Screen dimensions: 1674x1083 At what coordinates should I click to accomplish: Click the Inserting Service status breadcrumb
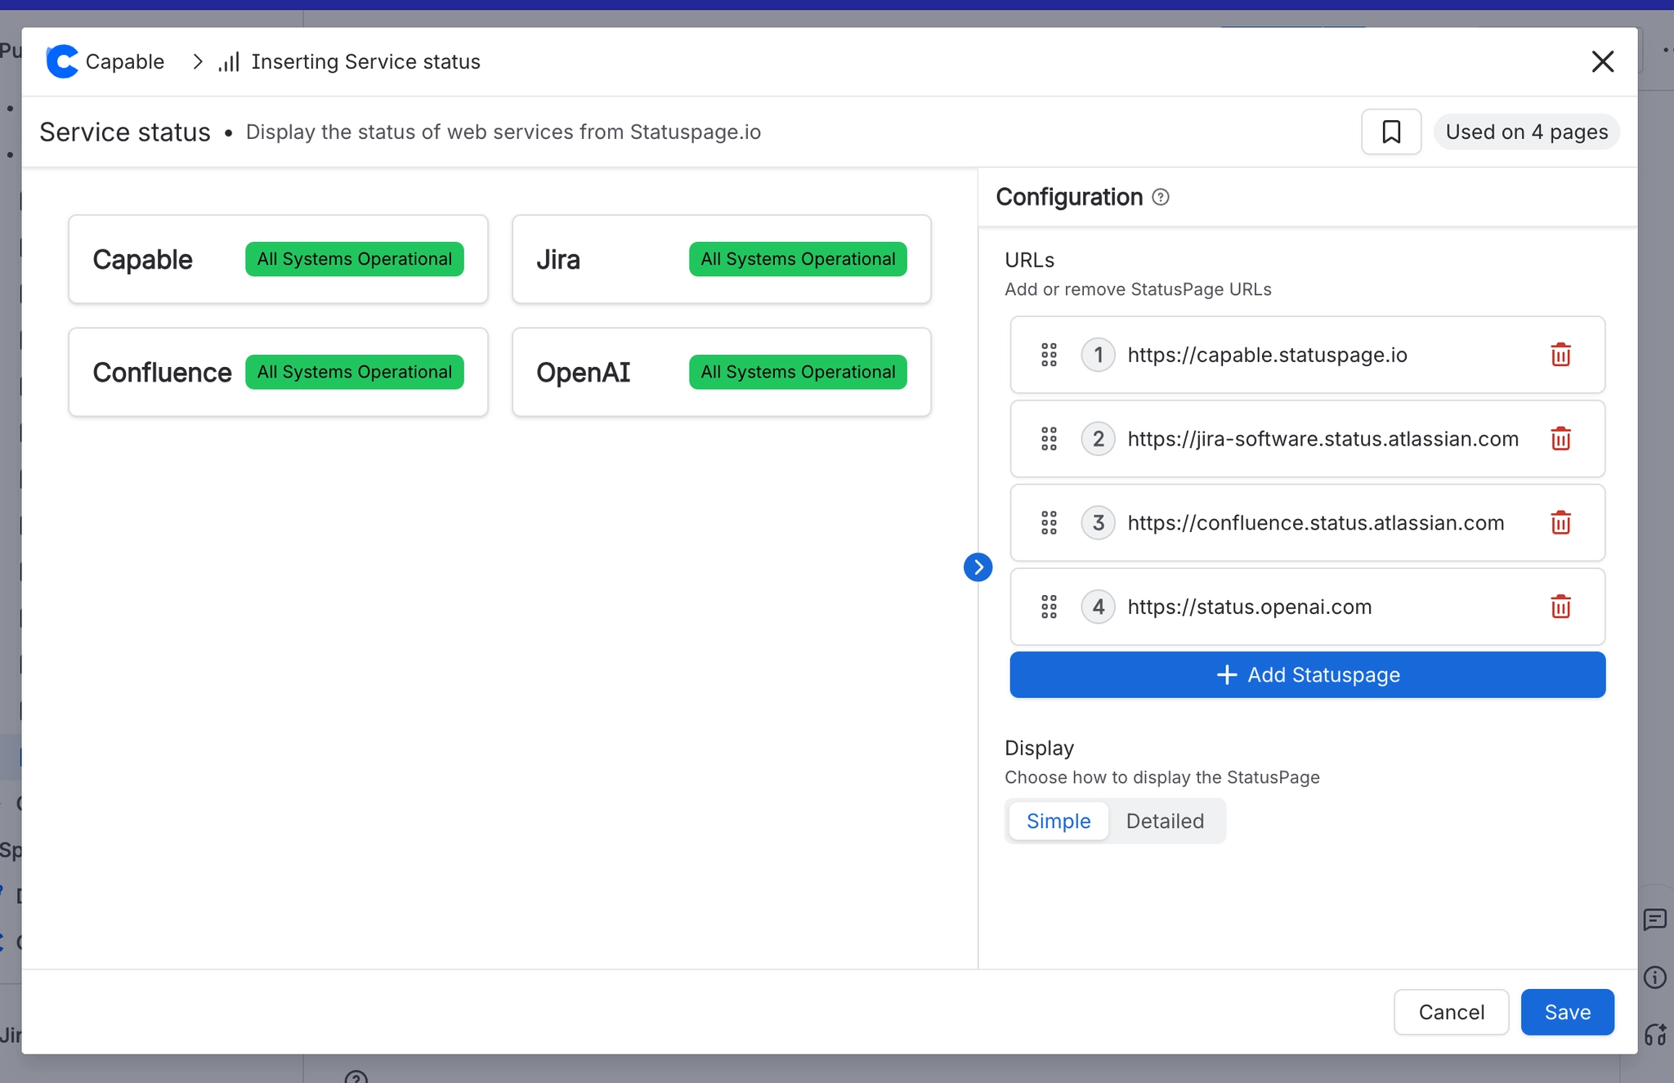click(x=366, y=61)
